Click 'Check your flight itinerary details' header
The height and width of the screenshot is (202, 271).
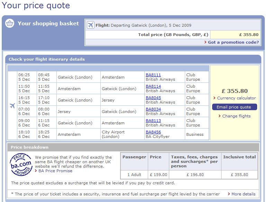pyautogui.click(x=47, y=59)
